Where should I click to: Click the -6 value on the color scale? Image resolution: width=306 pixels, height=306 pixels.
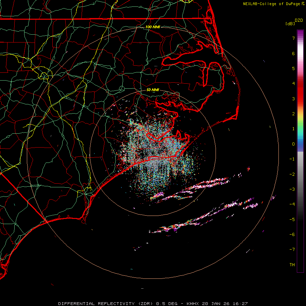[292, 235]
